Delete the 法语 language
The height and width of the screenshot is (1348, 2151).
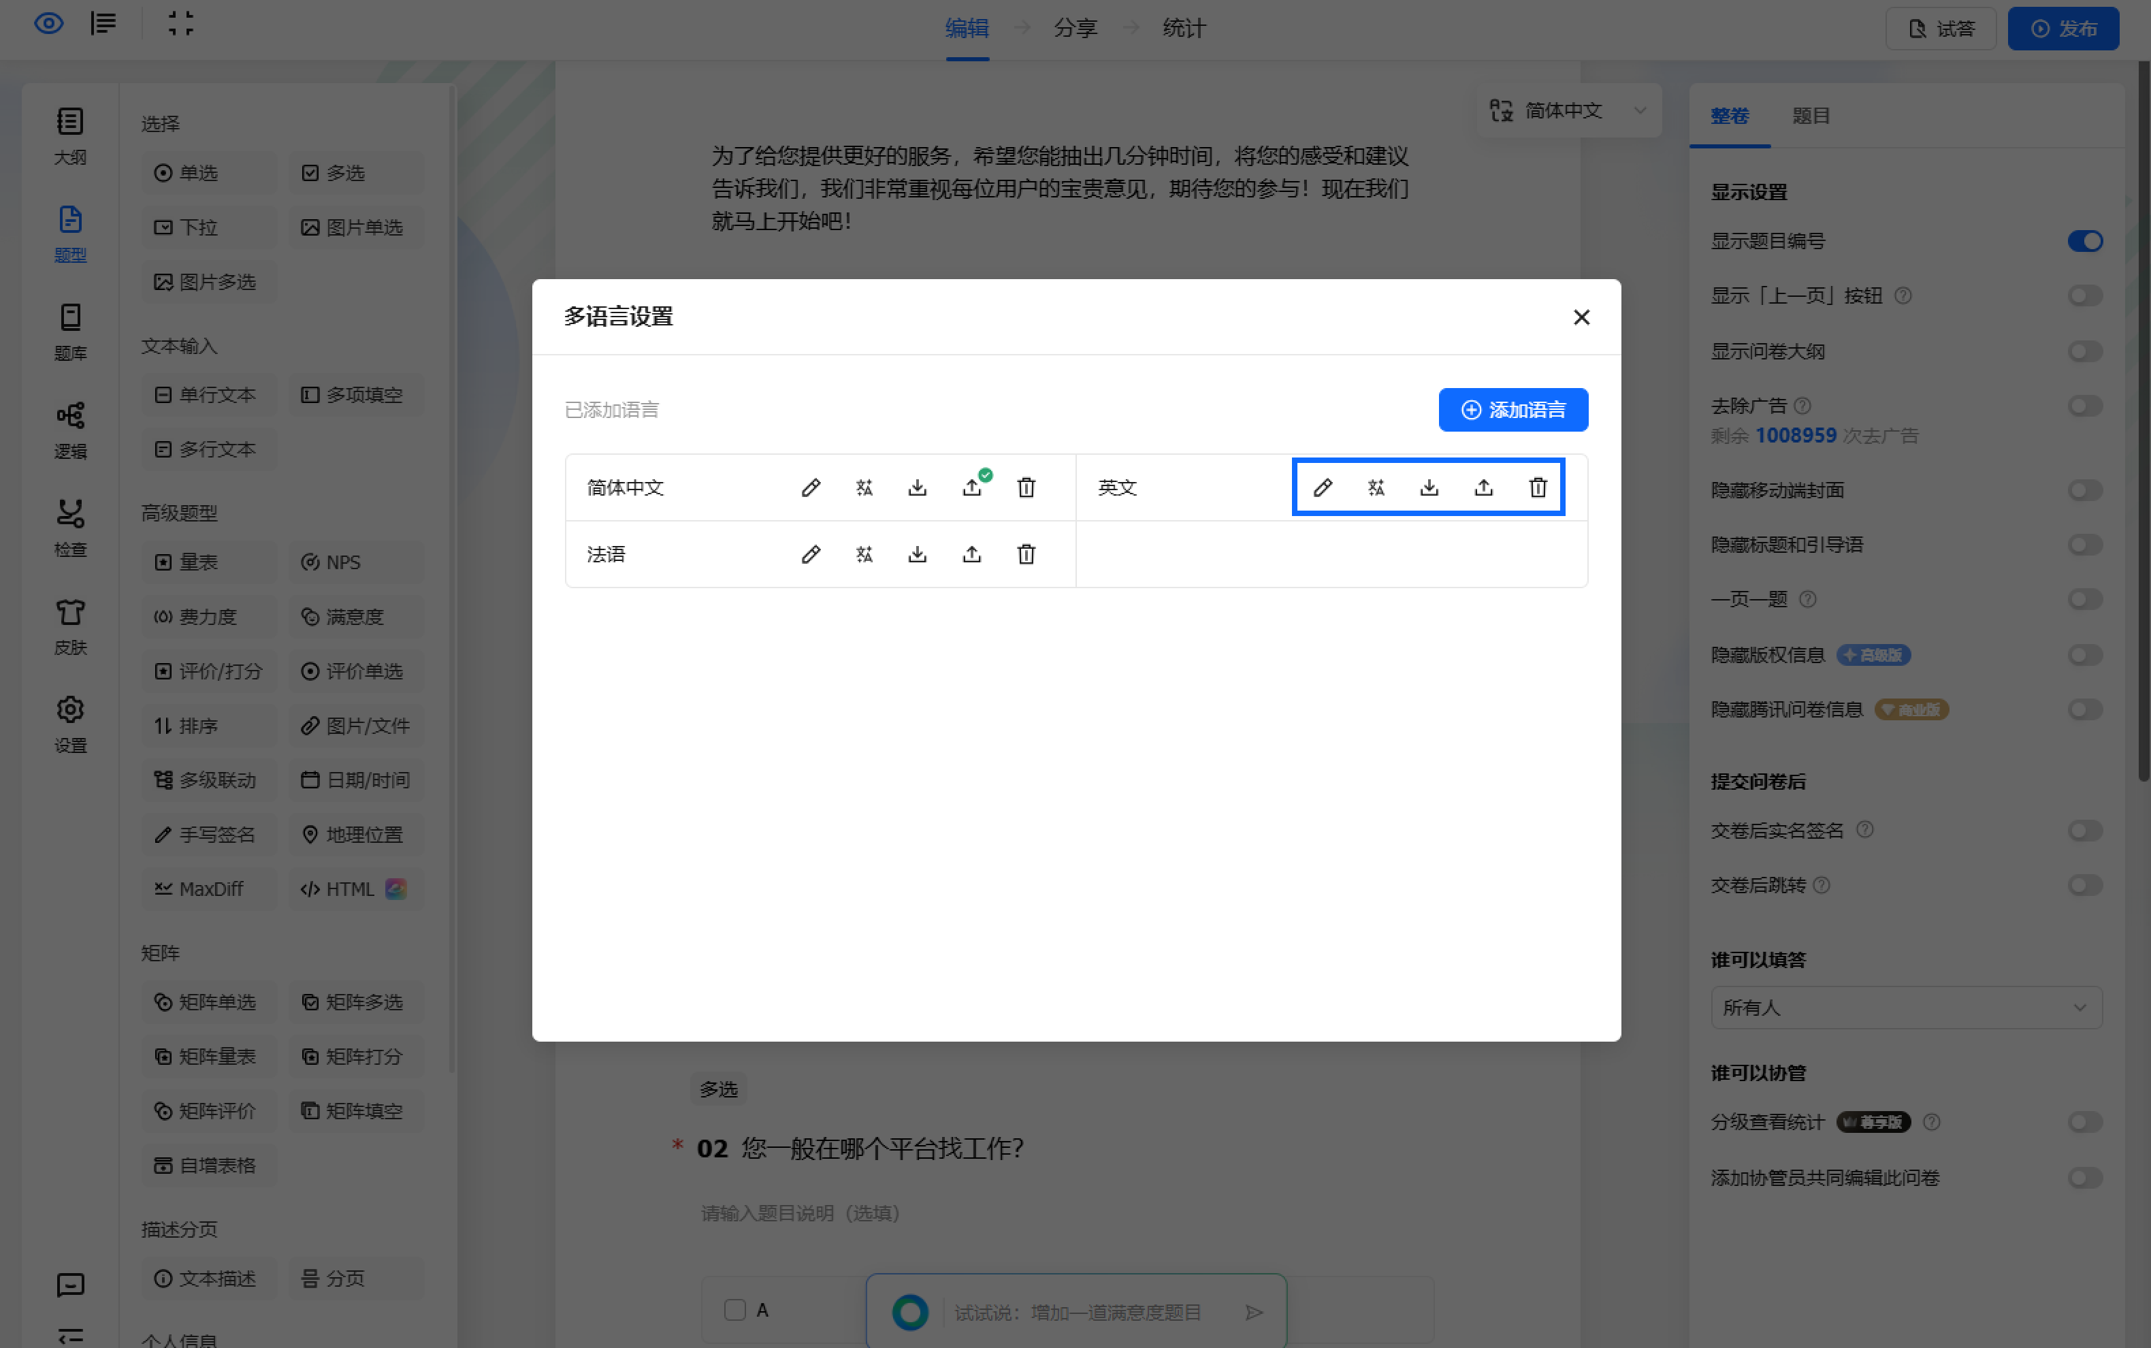(1026, 555)
